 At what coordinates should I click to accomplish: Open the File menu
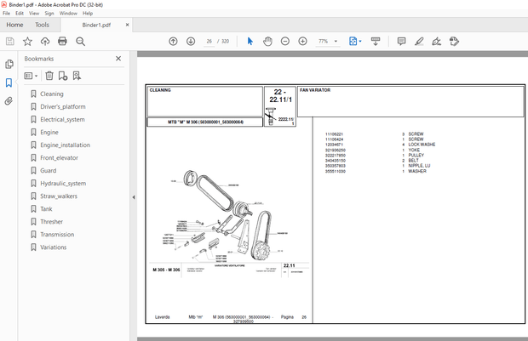pos(7,14)
